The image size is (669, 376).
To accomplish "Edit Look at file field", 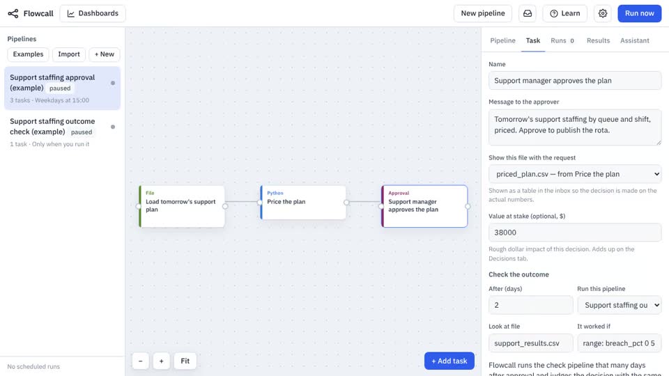I will (x=530, y=343).
